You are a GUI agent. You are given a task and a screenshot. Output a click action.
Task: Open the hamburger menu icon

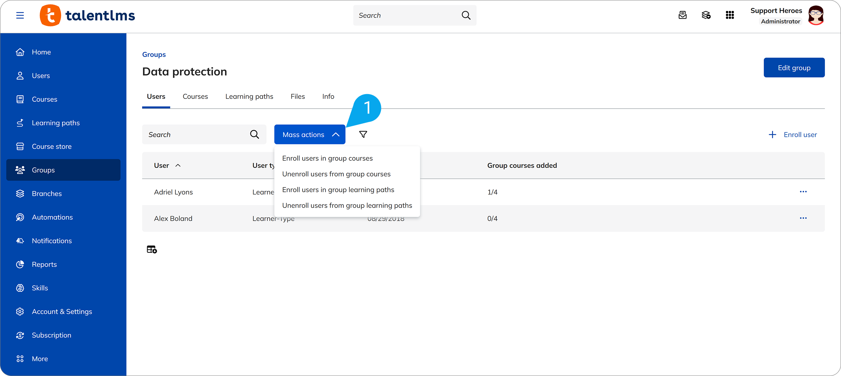(20, 15)
